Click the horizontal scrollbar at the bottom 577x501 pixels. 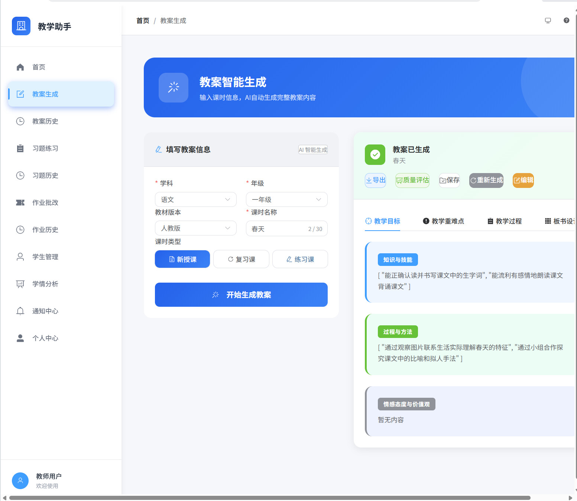coord(269,498)
